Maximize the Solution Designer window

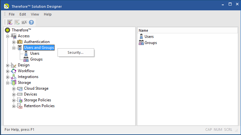[230, 4]
